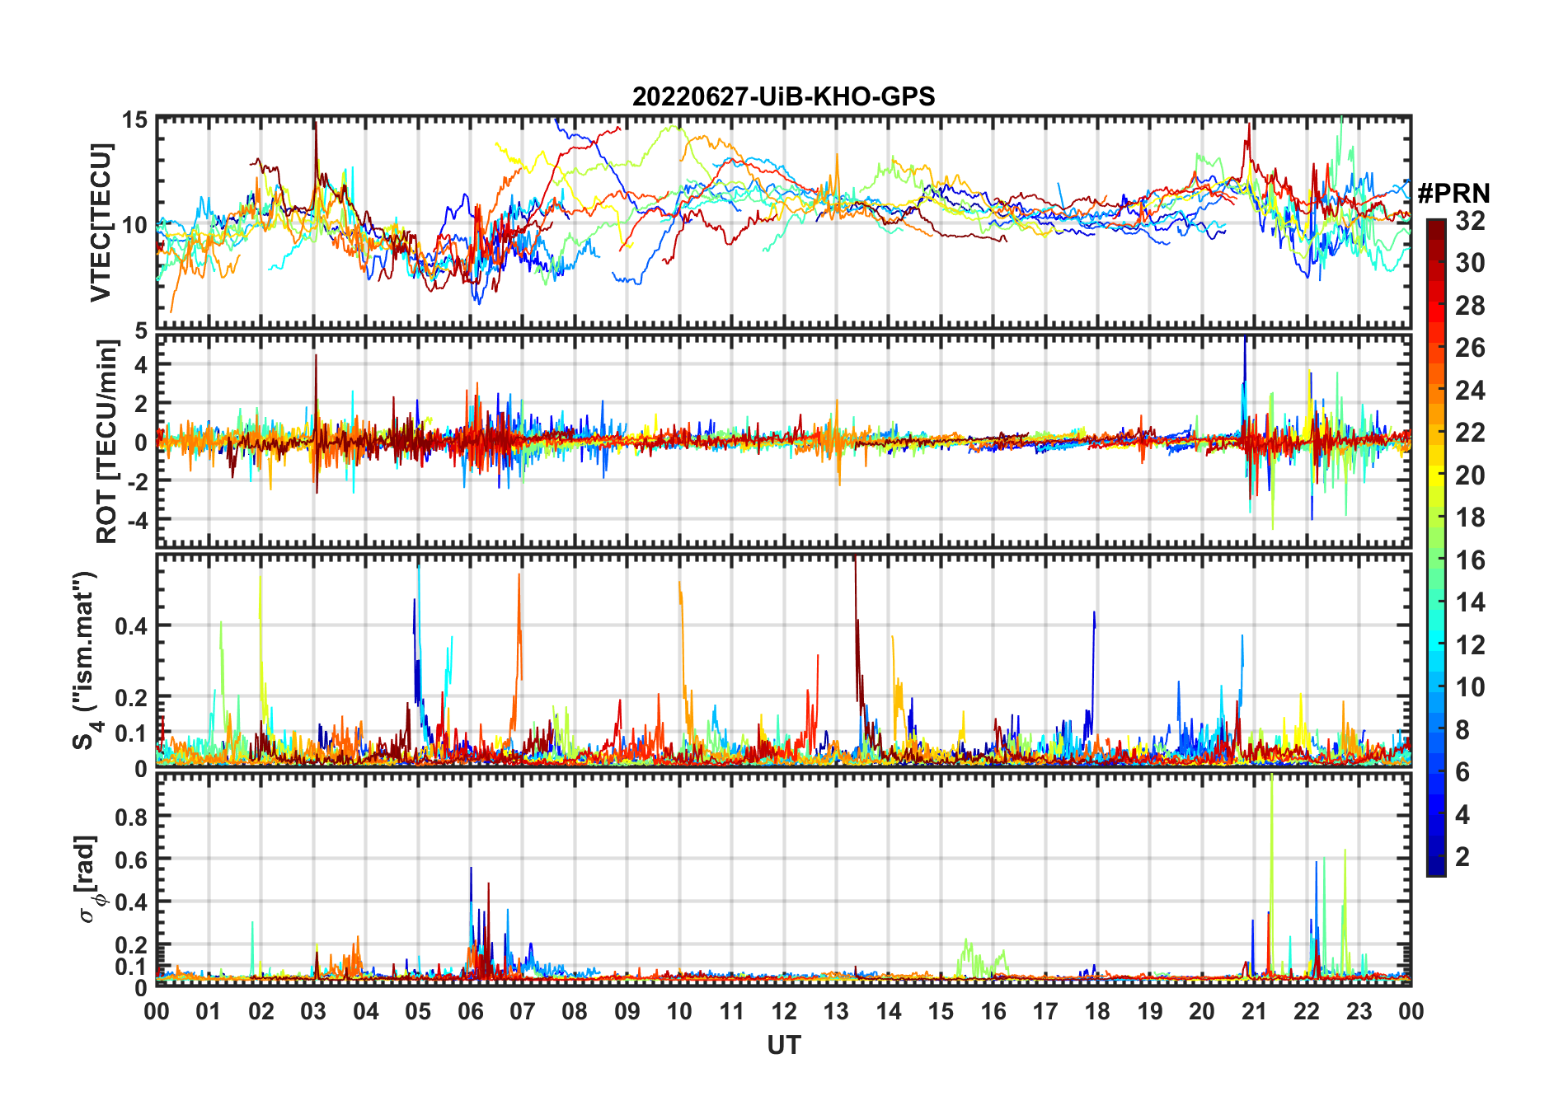Click PRN colorbar tick label 22
The image size is (1568, 1096).
tap(1470, 433)
